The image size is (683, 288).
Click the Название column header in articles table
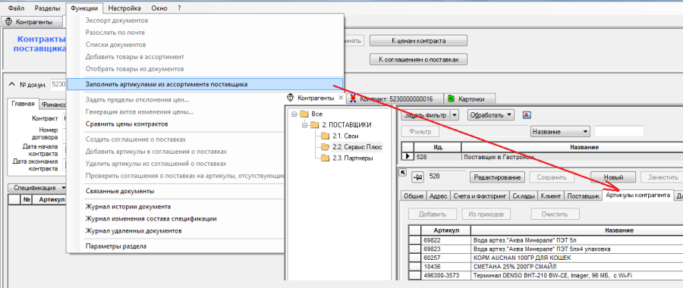point(577,230)
